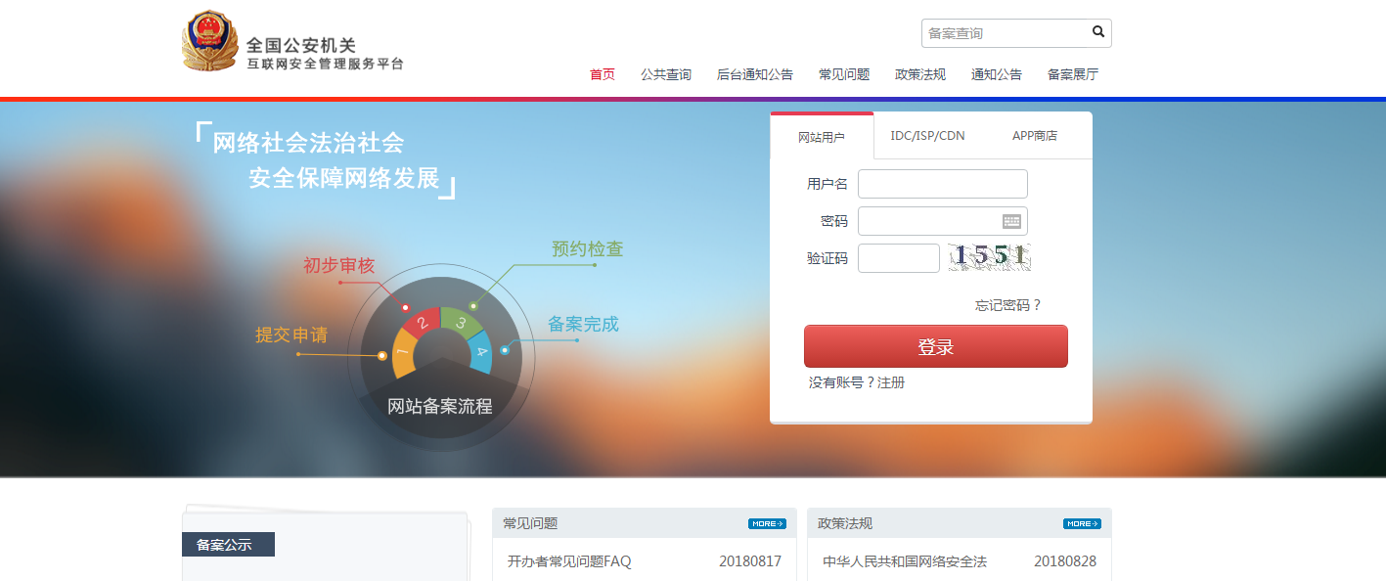
Task: Open the 开办者常见问题FAQ article
Action: click(569, 561)
